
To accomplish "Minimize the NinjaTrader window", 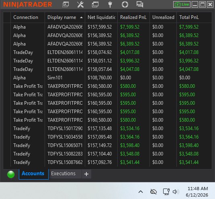I will [x=195, y=4].
